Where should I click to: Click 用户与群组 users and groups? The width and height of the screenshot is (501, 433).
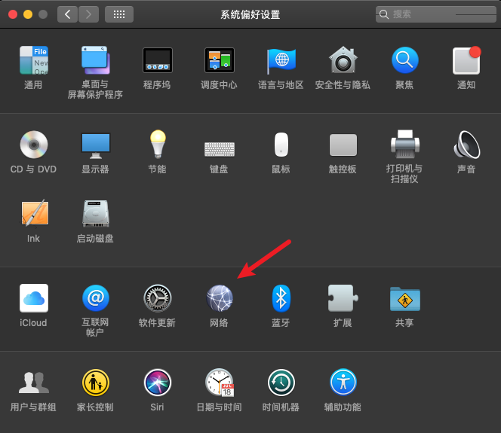33,383
